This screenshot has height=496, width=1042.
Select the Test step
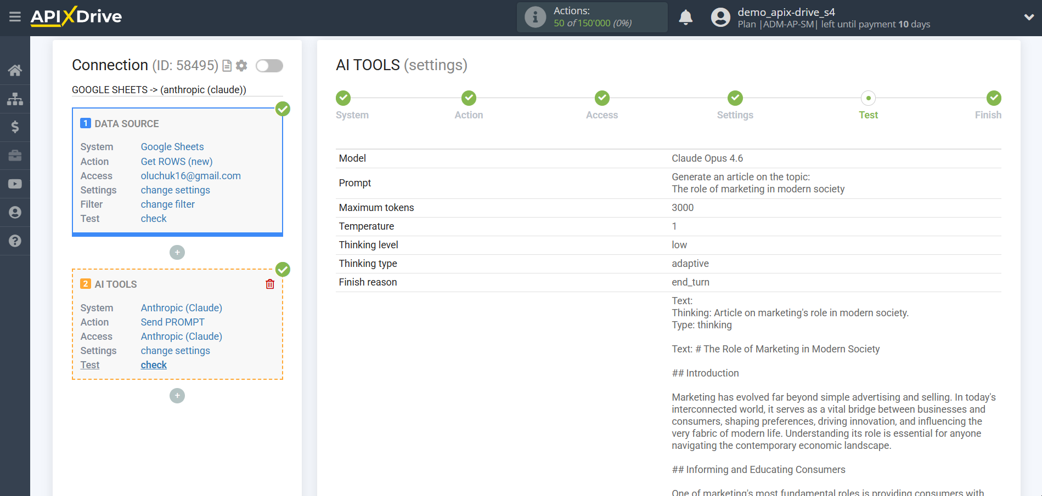pyautogui.click(x=868, y=98)
